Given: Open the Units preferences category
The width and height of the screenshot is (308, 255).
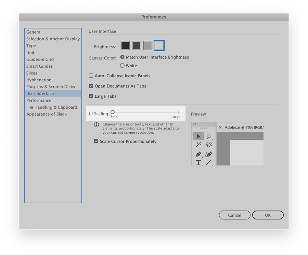Looking at the screenshot, I should [53, 53].
